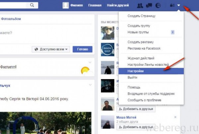Open the dark photo suggestion thumbnail

(x=107, y=86)
